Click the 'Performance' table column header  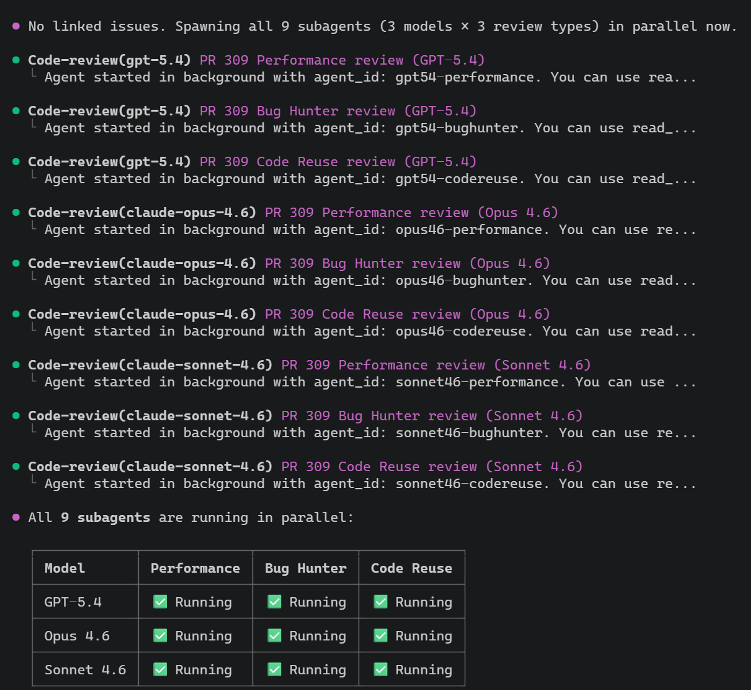pyautogui.click(x=195, y=568)
